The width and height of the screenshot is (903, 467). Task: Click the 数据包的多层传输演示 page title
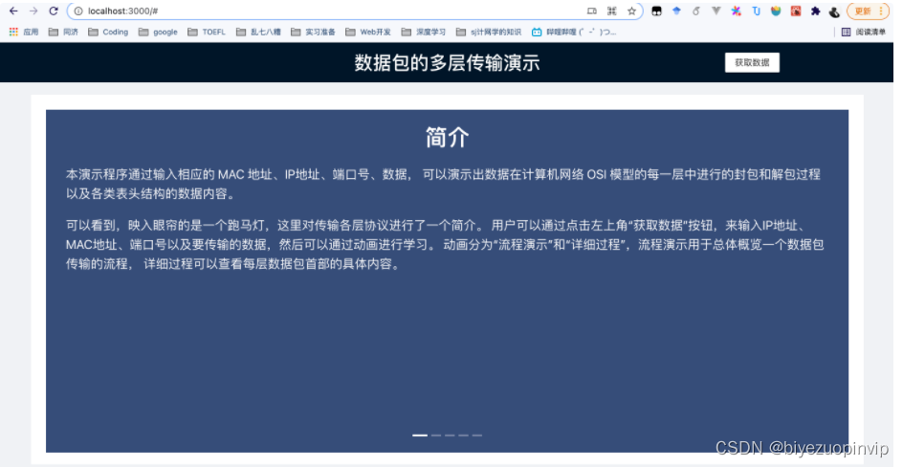point(447,62)
